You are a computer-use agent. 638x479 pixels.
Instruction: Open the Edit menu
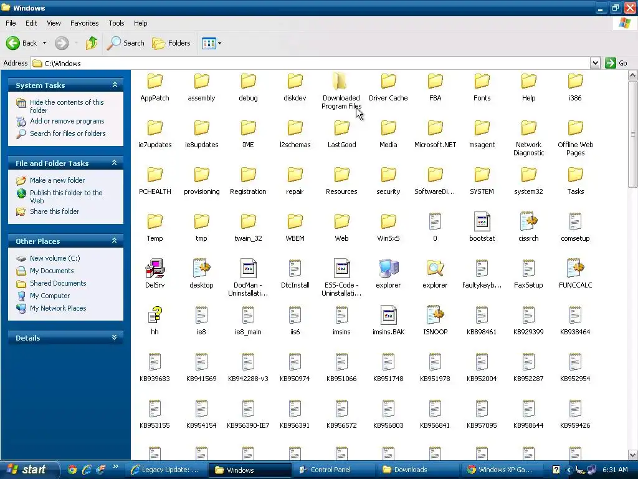click(x=31, y=23)
